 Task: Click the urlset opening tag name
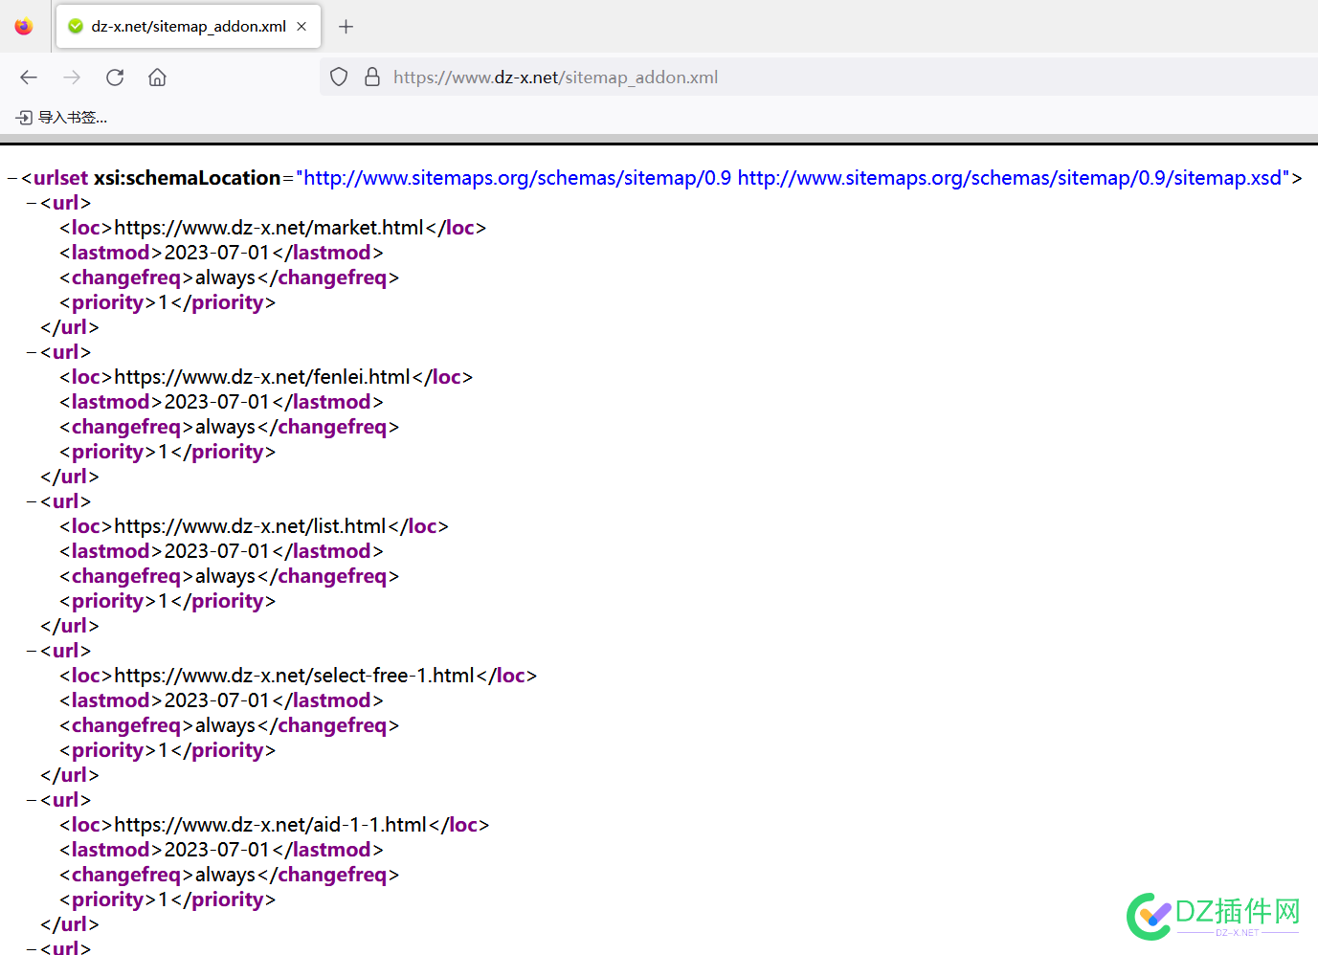click(x=60, y=178)
